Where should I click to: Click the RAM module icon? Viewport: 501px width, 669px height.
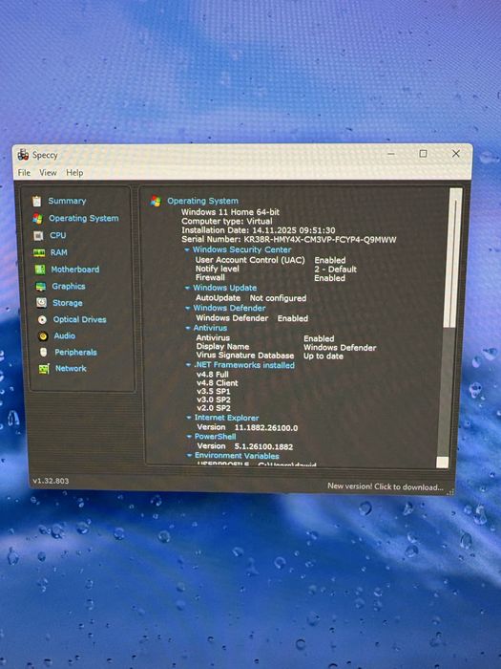39,252
